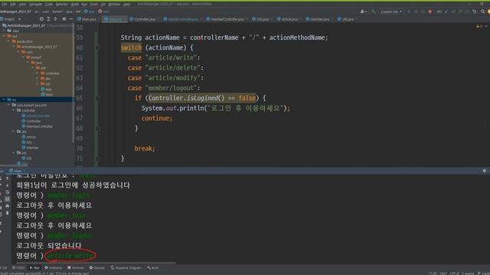
Task: Click the Build project hammer icon
Action: point(373,11)
